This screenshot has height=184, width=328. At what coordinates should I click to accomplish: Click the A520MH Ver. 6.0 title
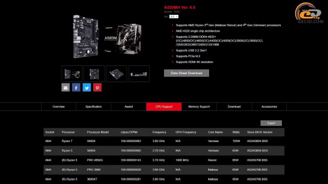click(179, 7)
